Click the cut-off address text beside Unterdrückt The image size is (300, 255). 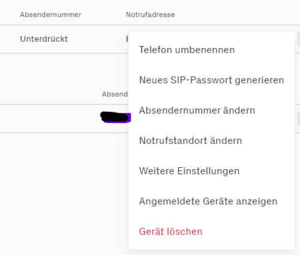coord(127,39)
